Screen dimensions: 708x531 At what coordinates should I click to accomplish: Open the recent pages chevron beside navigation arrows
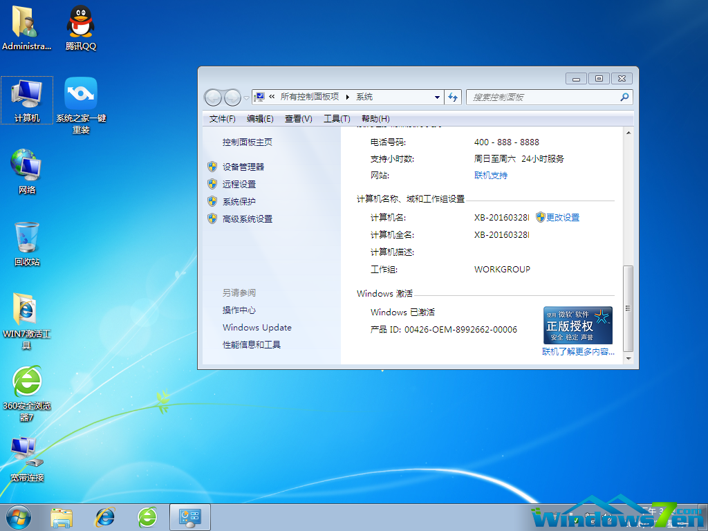coord(248,97)
